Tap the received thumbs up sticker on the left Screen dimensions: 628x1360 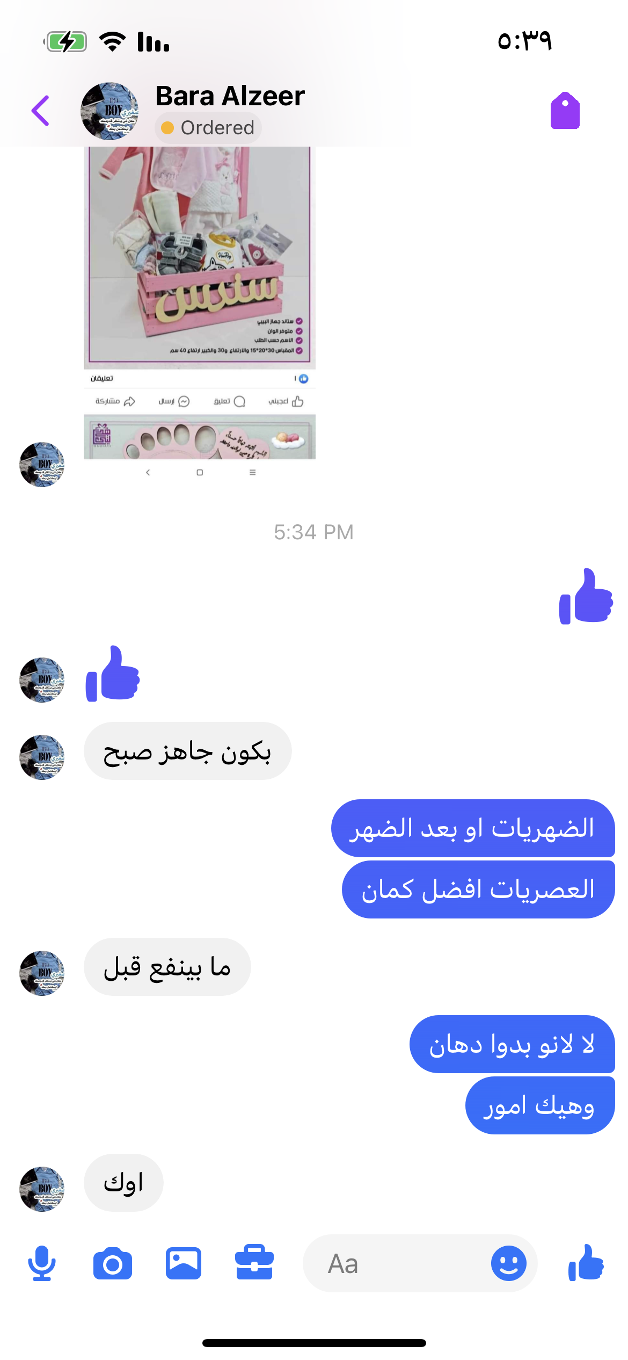click(x=113, y=674)
